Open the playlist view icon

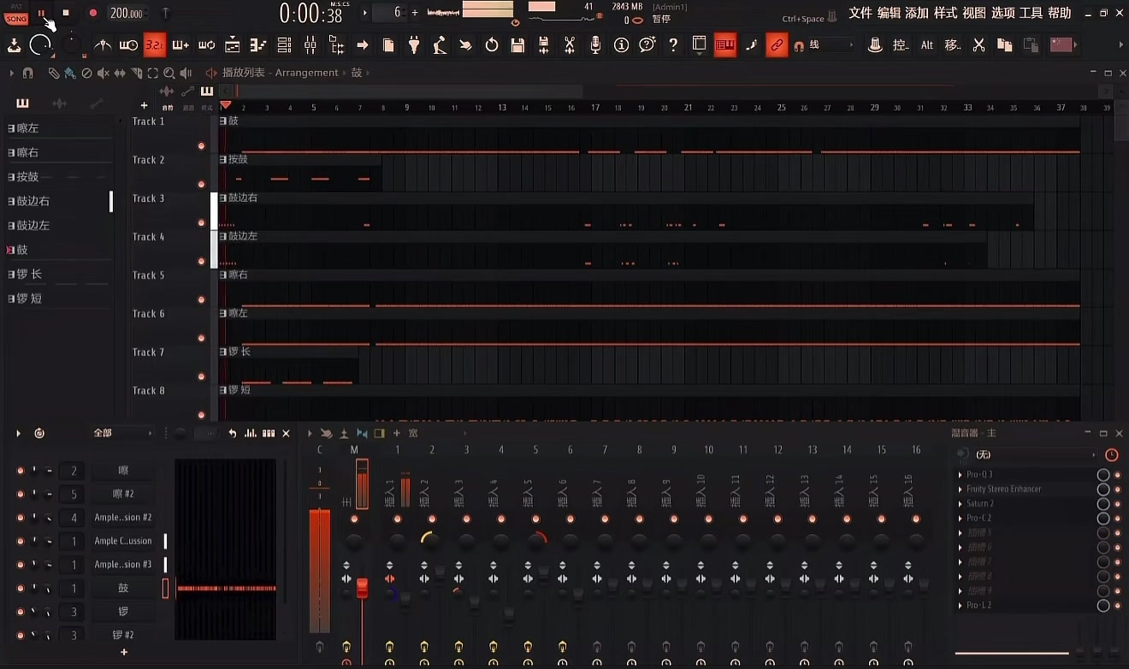tap(232, 45)
